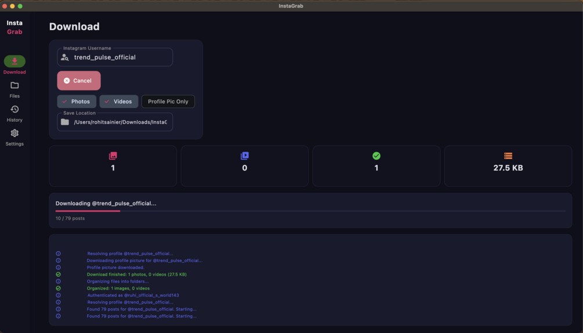583x333 pixels.
Task: Click 'Organizing files into folders...' log line
Action: pos(118,281)
